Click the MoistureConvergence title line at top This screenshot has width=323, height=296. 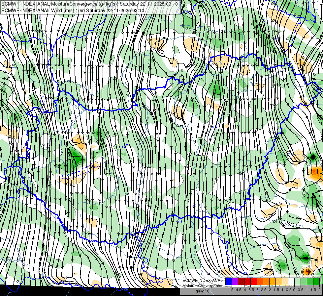(x=89, y=4)
